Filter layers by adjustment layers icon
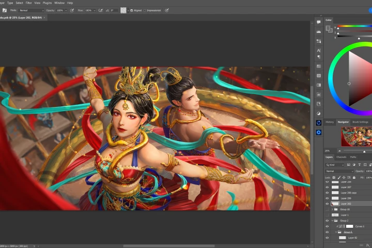The image size is (372, 248). click(x=354, y=165)
